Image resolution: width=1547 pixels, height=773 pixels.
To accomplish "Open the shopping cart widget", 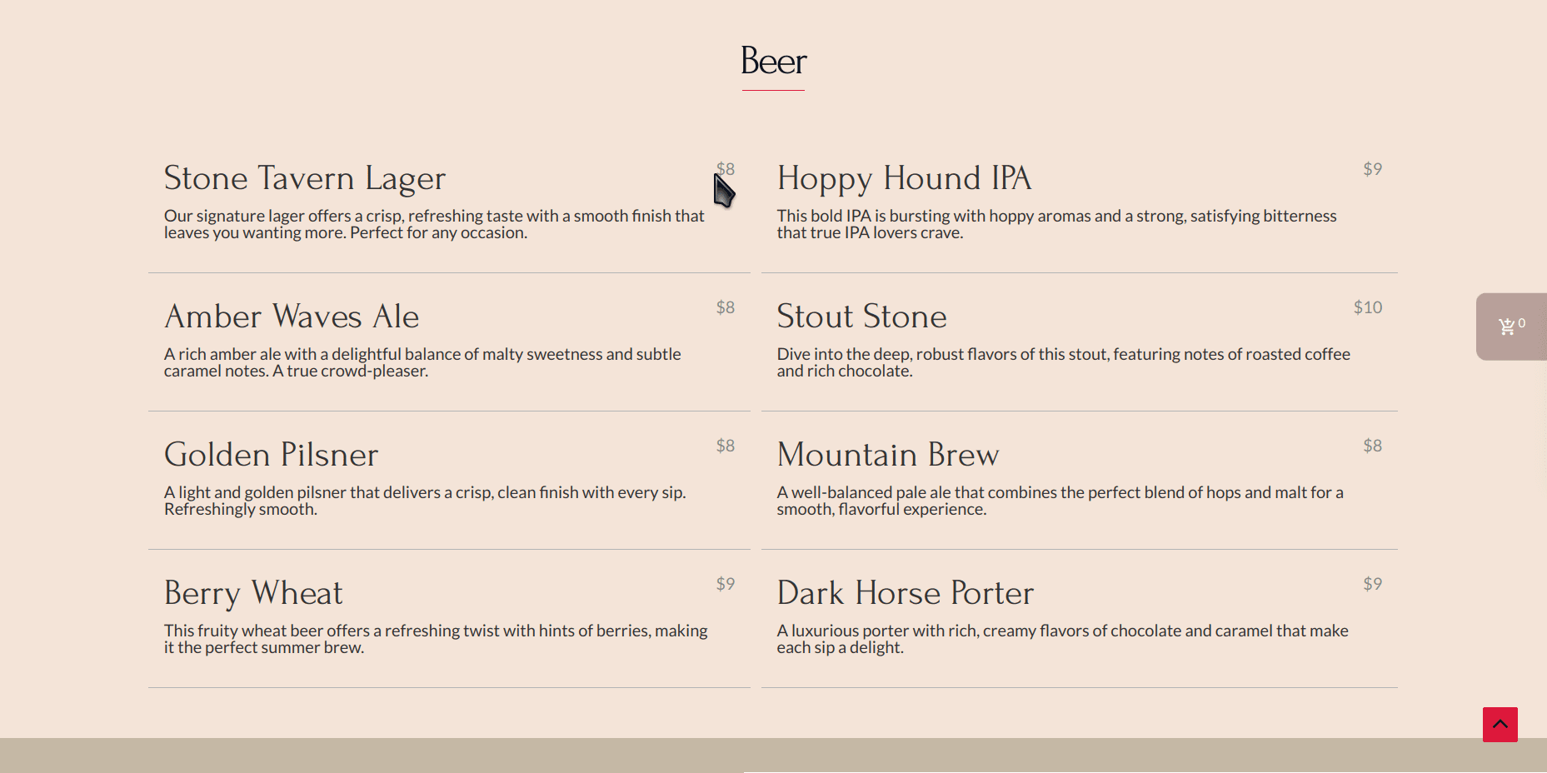I will click(x=1511, y=327).
